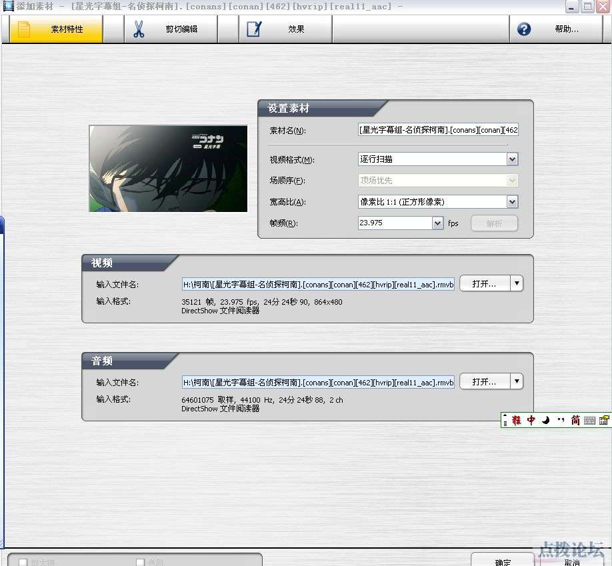Click 'DirectShow 文件阅读器' in the 视频 section
This screenshot has height=566, width=612.
click(x=221, y=311)
